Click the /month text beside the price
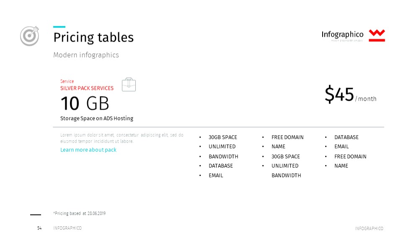 coord(365,99)
